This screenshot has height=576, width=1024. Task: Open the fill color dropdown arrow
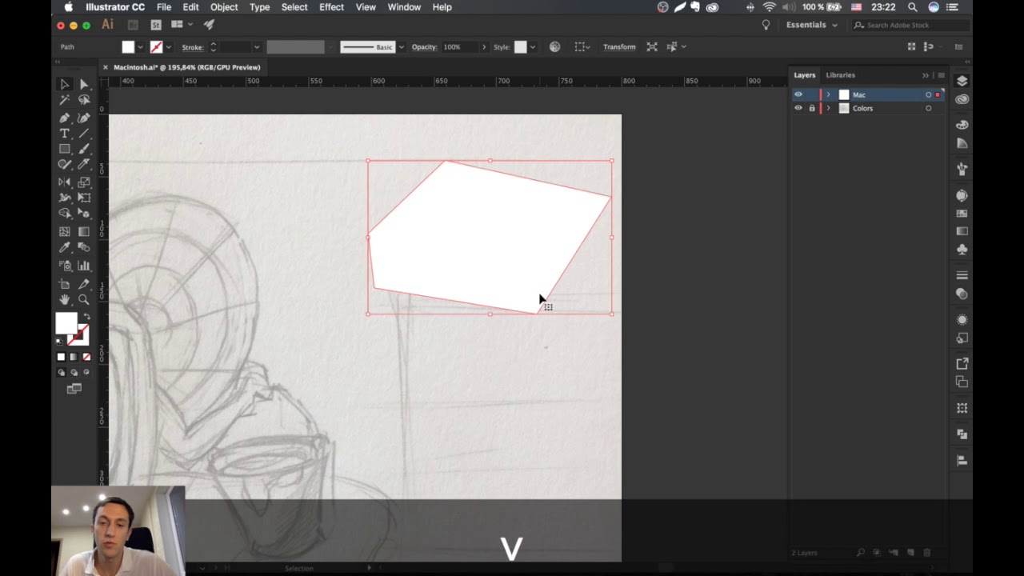pyautogui.click(x=141, y=47)
